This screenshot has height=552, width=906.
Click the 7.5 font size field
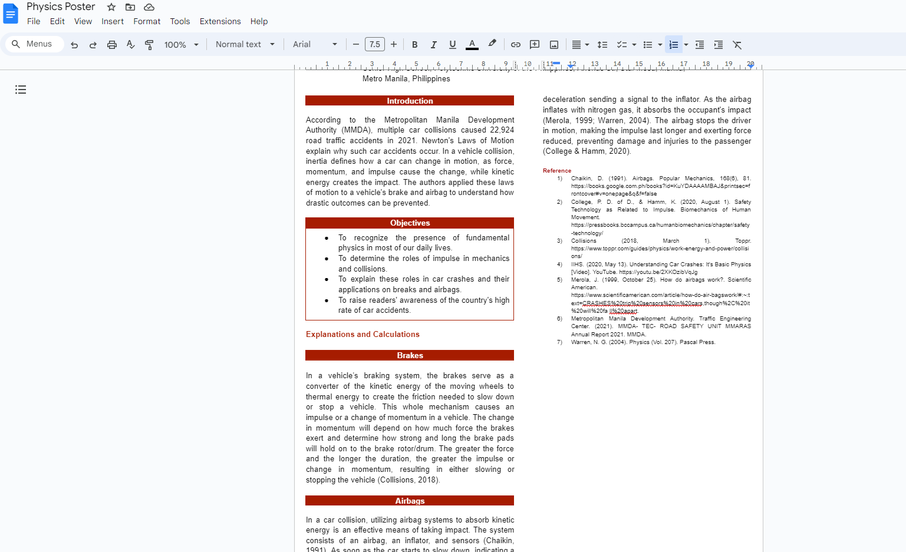point(375,44)
